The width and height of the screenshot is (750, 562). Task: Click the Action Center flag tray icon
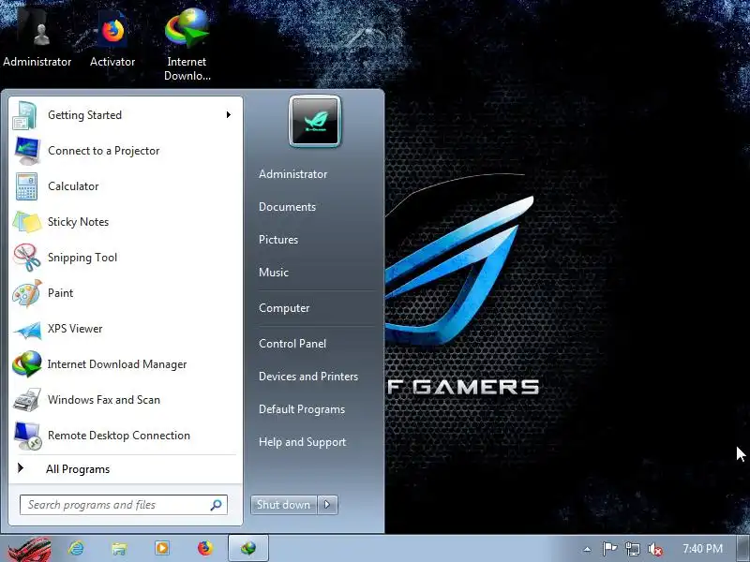tap(609, 549)
